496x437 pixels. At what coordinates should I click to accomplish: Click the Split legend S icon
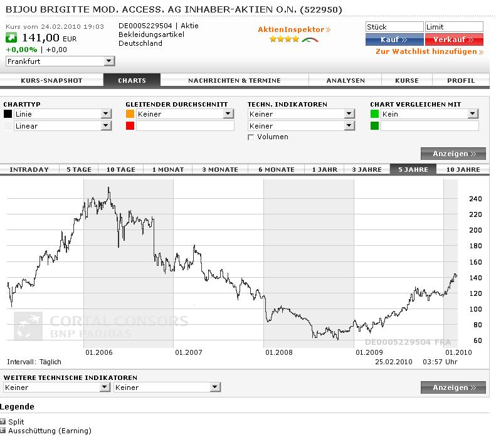3,421
